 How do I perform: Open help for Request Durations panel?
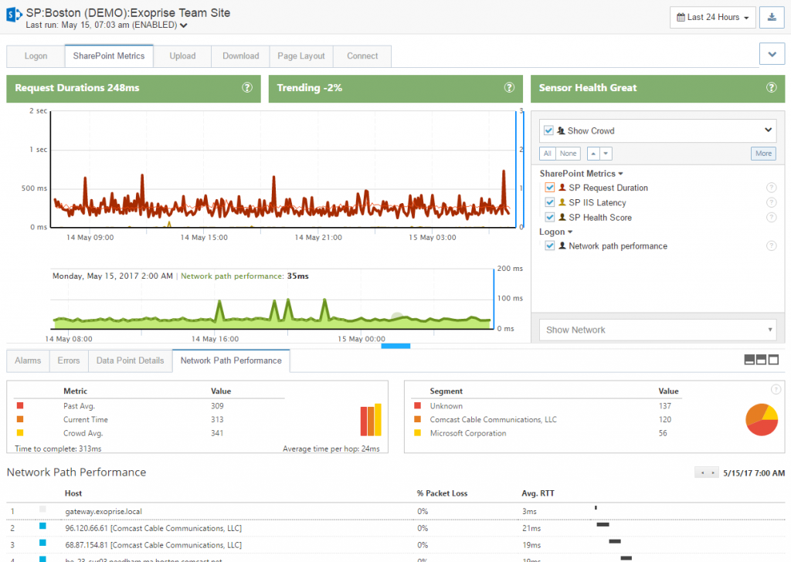tap(247, 88)
